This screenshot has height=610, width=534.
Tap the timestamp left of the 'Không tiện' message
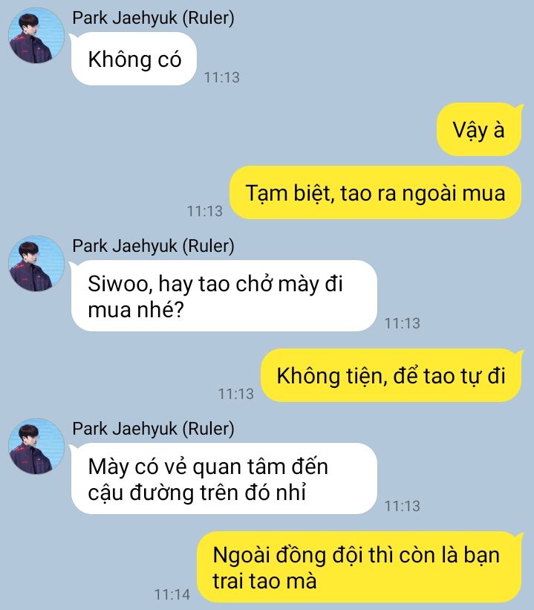235,394
